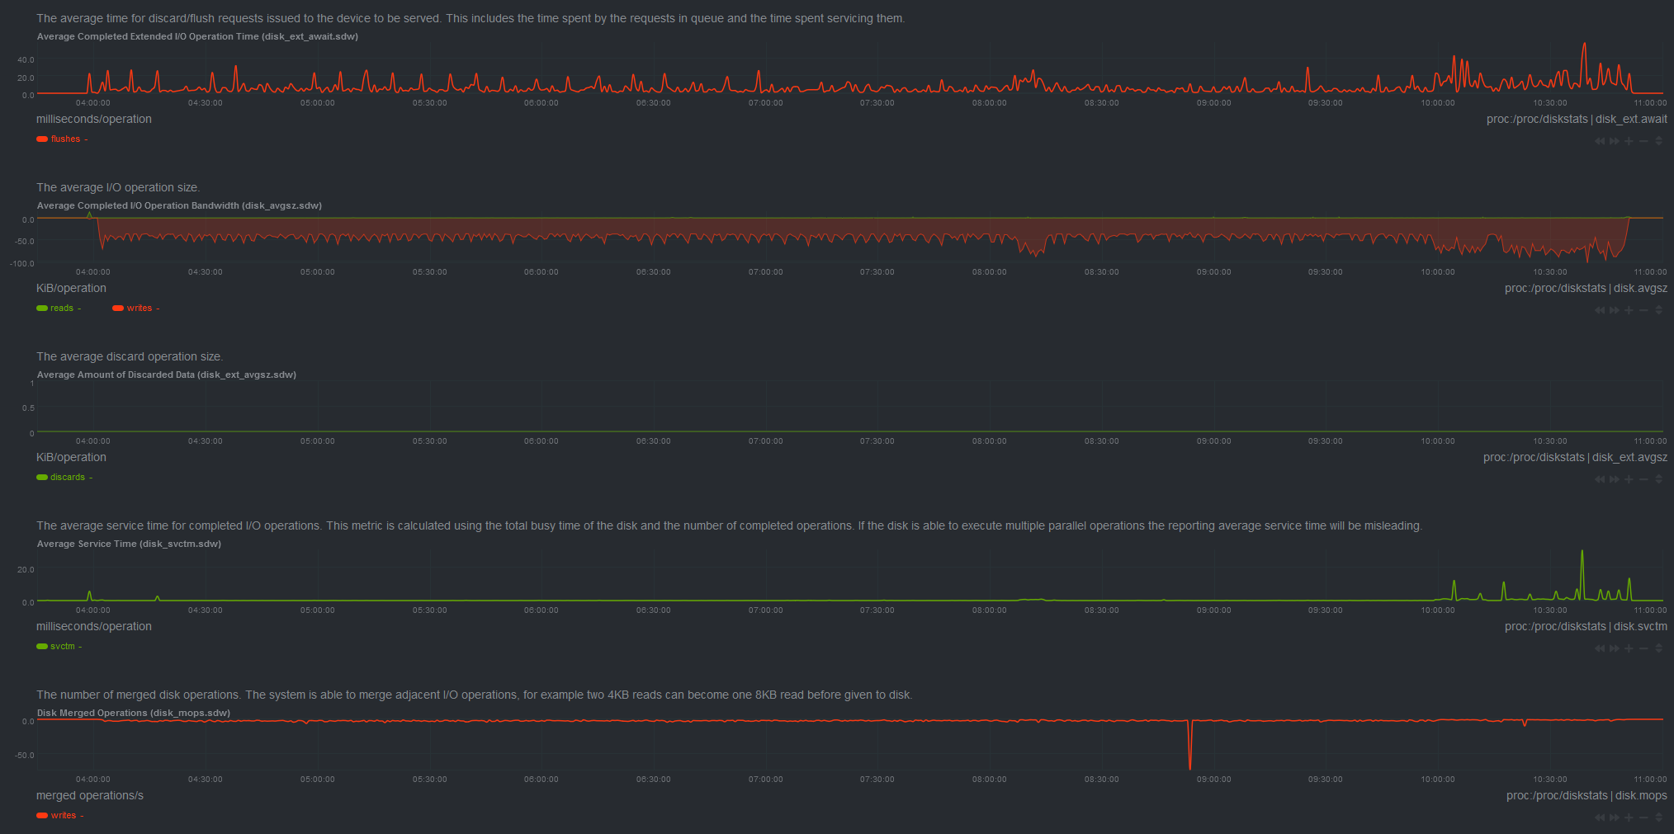Click the Average Amount of Discarded Data title
The image size is (1674, 834).
[x=167, y=375]
